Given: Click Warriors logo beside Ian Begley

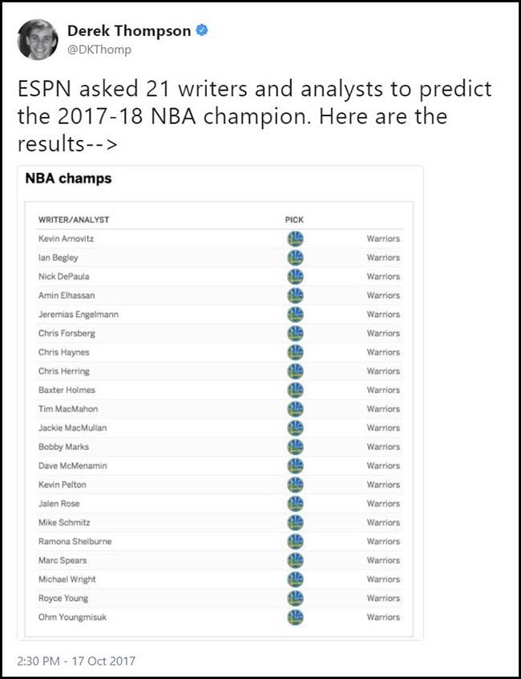Looking at the screenshot, I should pyautogui.click(x=296, y=258).
